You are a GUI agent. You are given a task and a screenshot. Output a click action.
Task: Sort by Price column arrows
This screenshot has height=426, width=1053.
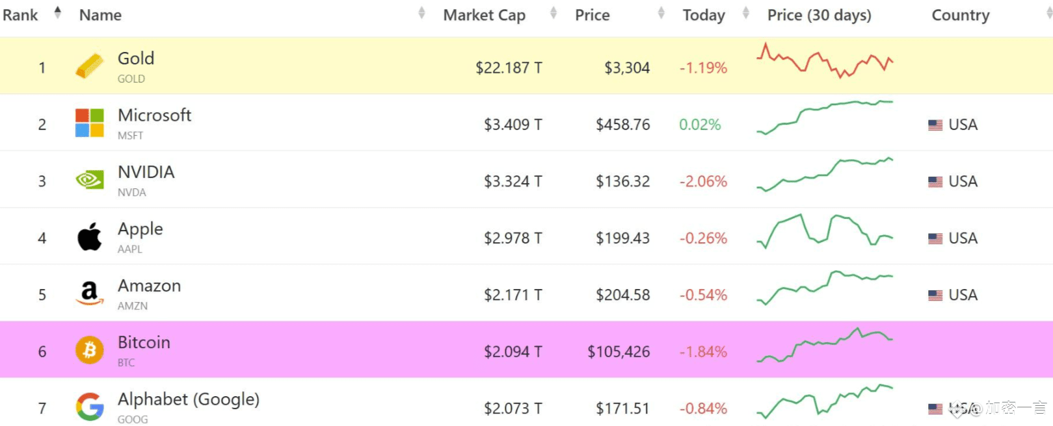(661, 13)
